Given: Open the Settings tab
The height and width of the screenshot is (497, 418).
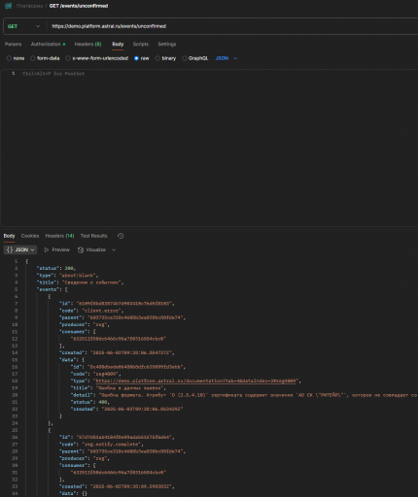Looking at the screenshot, I should coord(167,44).
